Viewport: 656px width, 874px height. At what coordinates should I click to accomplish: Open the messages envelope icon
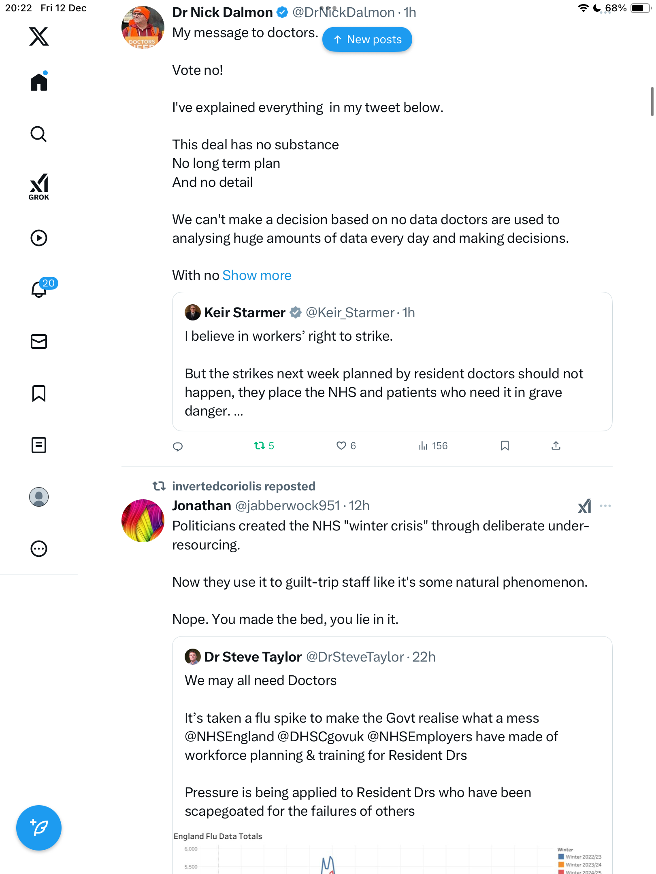point(39,342)
